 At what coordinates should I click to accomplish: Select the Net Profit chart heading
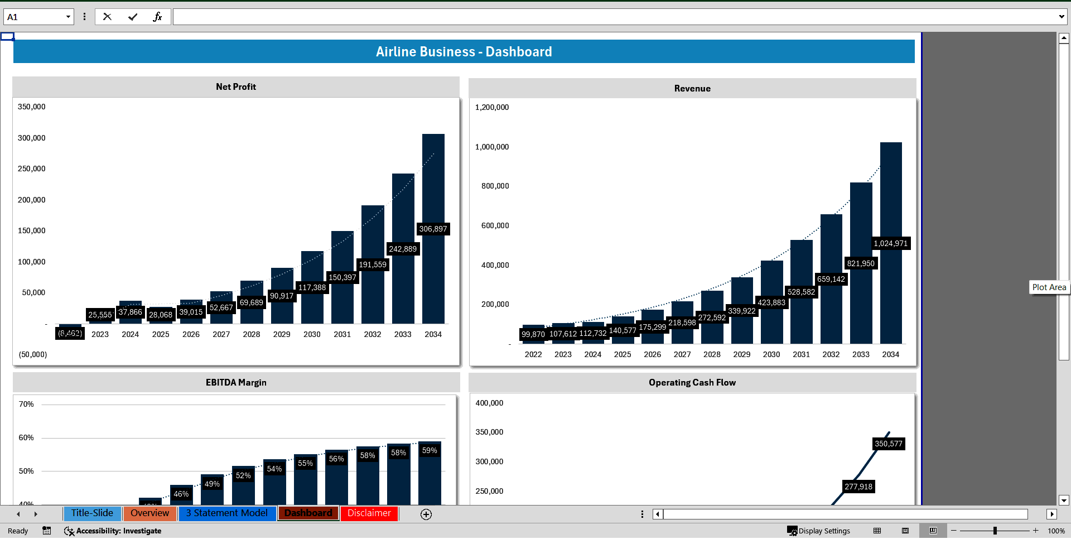(236, 87)
